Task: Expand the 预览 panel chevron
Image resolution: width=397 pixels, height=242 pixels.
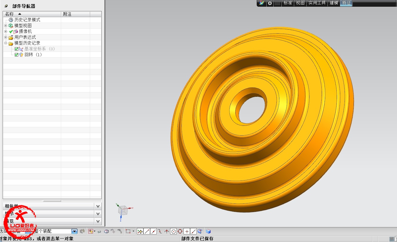Action: point(98,221)
